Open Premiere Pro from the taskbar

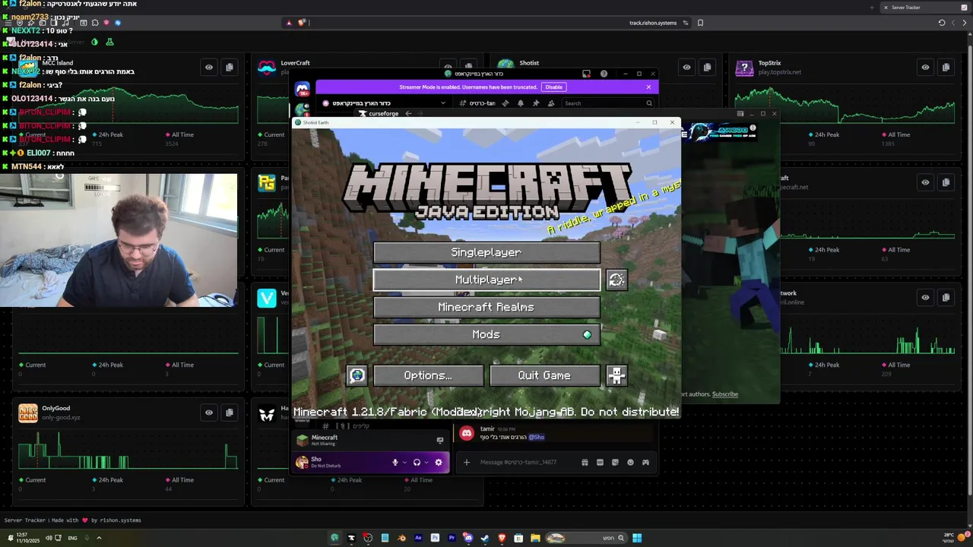coord(452,538)
